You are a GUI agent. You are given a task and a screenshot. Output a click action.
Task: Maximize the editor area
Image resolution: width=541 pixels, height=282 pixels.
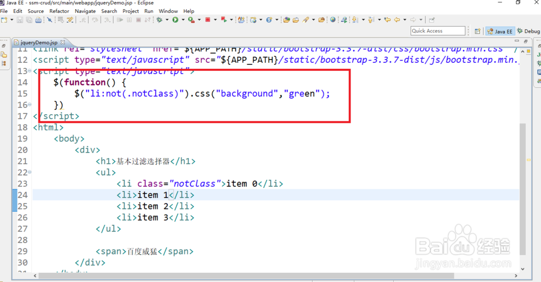pyautogui.click(x=525, y=41)
